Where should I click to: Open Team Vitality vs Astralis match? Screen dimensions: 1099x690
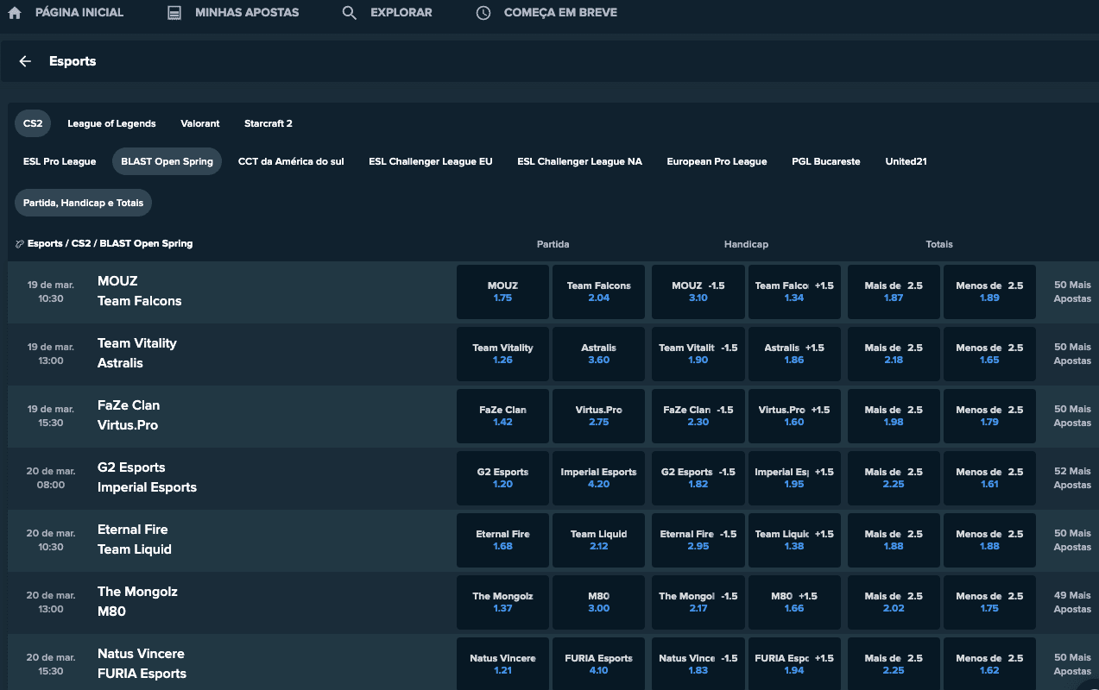point(136,353)
